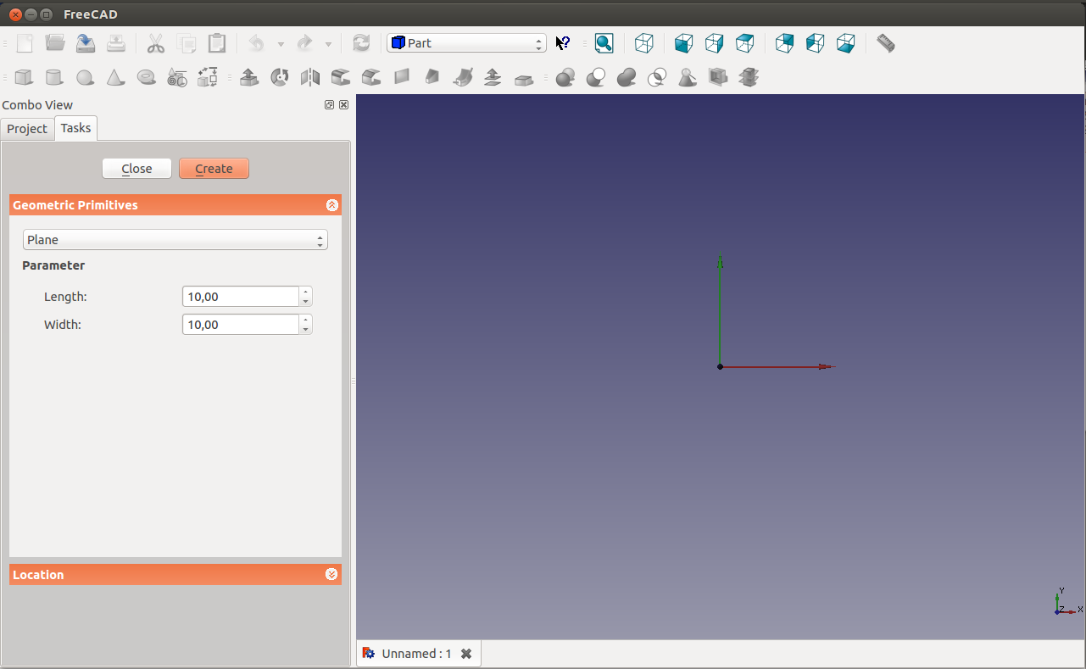Click the Torus primitive icon
1086x669 pixels.
147,77
